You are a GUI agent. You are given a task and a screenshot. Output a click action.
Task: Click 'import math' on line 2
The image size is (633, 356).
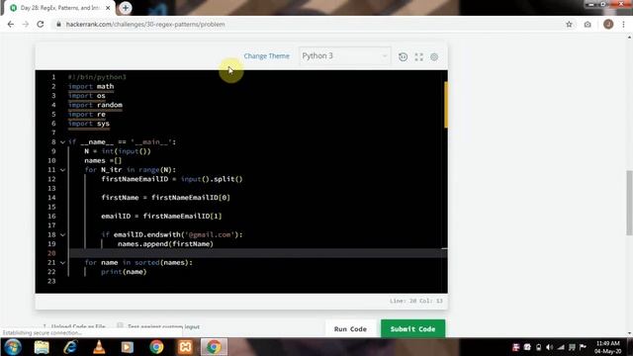pyautogui.click(x=91, y=86)
